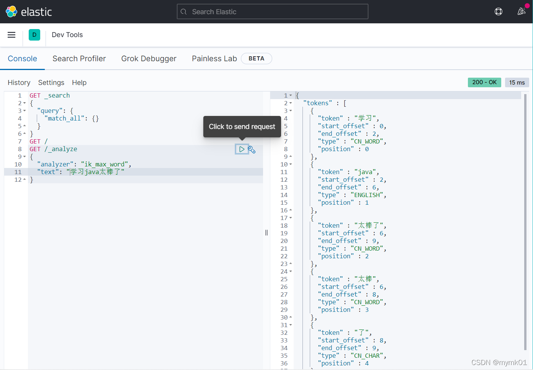Click the send request play icon
Viewport: 533px width, 370px height.
[242, 149]
